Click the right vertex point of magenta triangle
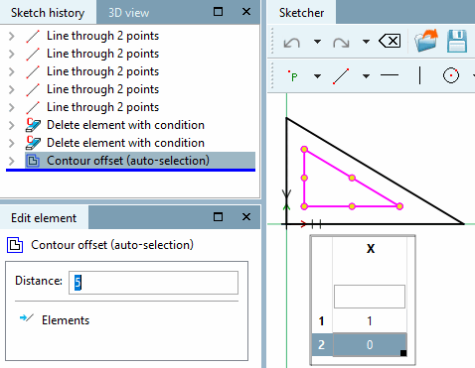Screen dimensions: 475x368 point(399,206)
